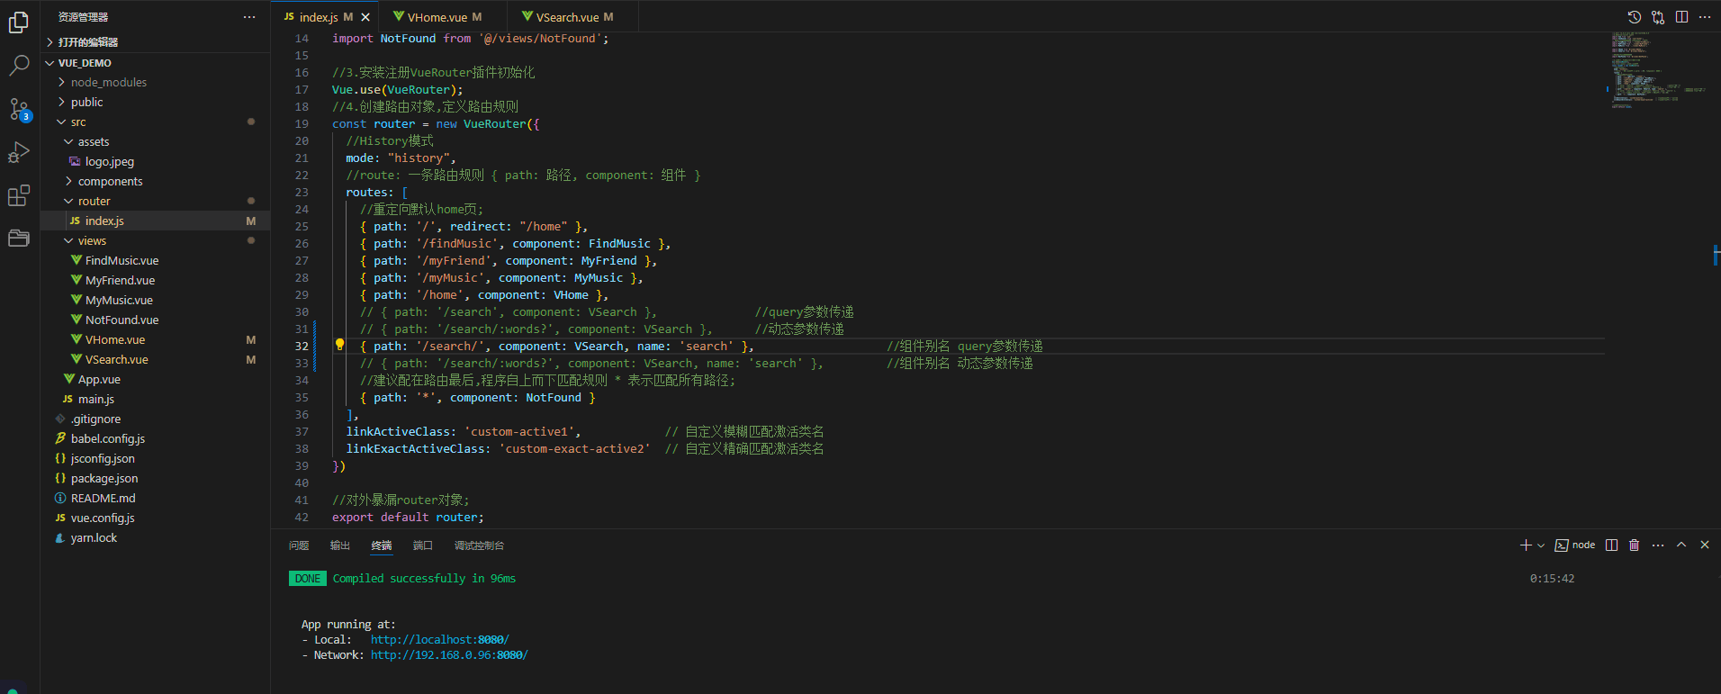The width and height of the screenshot is (1721, 694).
Task: Open the 输出 (Output) panel tab
Action: tap(340, 546)
